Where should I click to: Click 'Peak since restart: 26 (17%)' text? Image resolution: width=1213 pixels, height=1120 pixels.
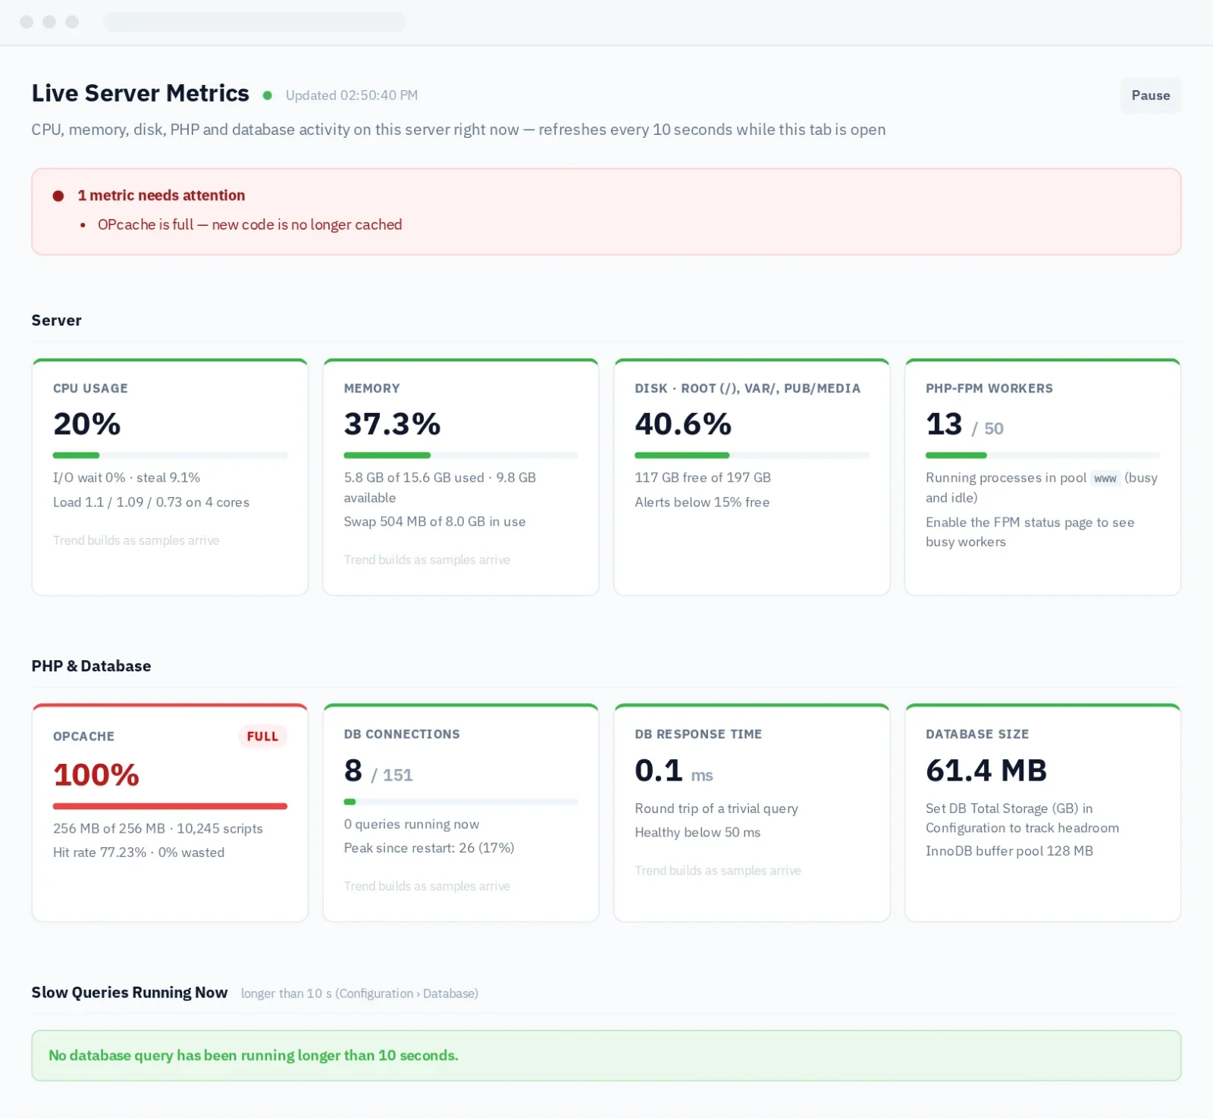429,848
